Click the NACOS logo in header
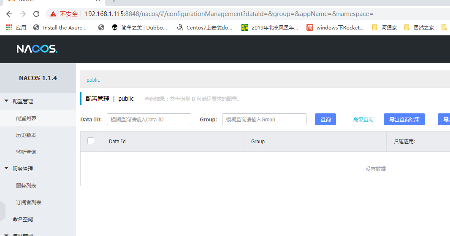Image resolution: width=450 pixels, height=236 pixels. coord(37,49)
